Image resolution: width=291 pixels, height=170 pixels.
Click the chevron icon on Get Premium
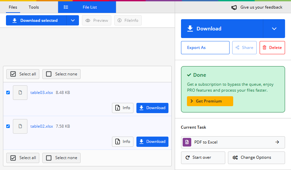[x=192, y=101]
